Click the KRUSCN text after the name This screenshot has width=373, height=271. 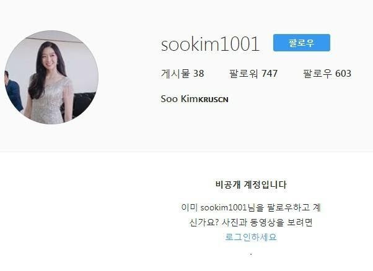[x=213, y=100]
